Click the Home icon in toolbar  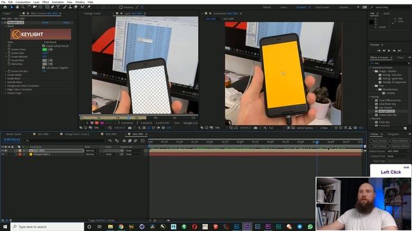[x=5, y=7]
